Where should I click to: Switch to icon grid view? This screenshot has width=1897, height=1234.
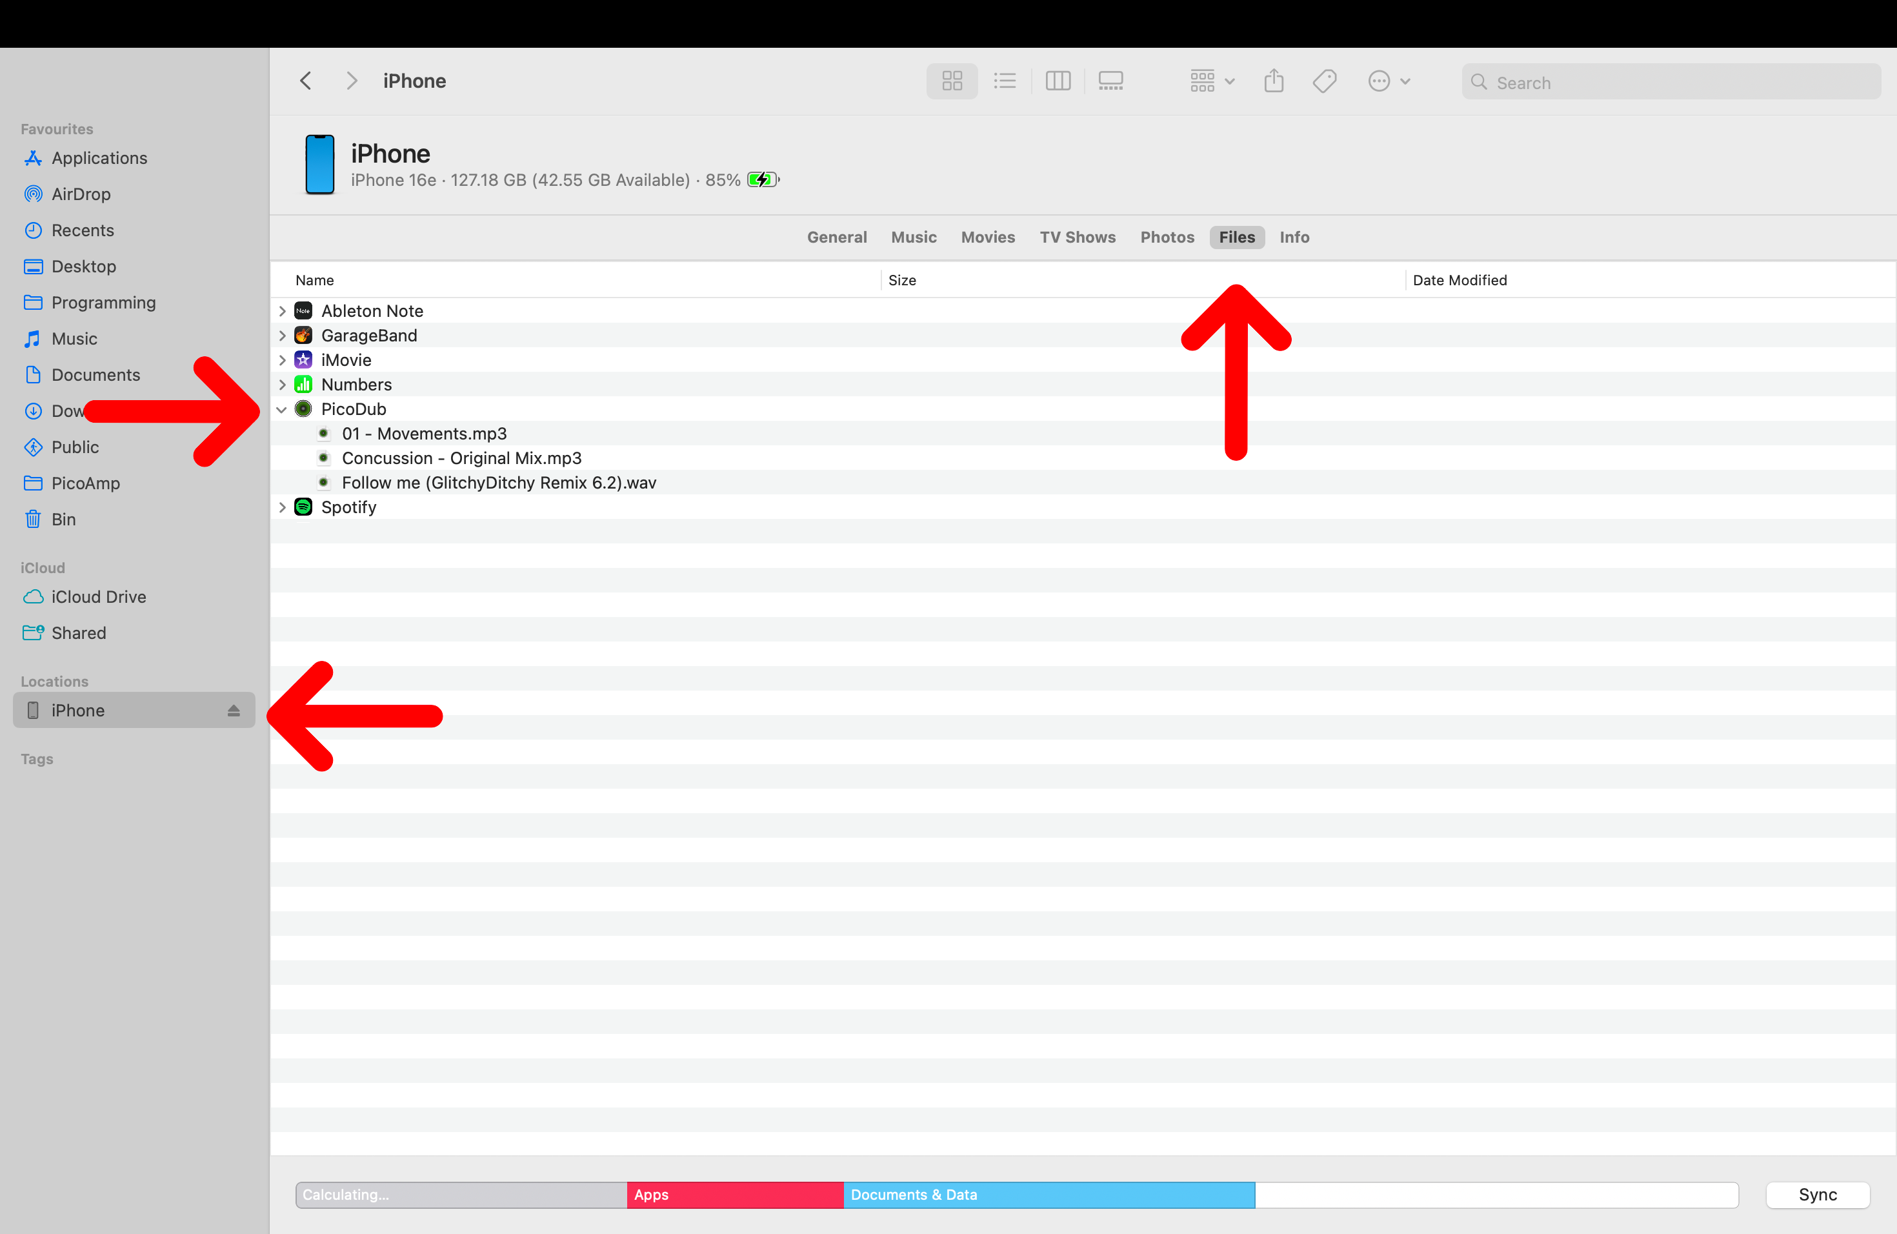click(x=952, y=81)
